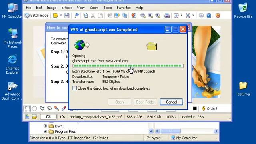Click the Save floppy disk icon
This screenshot has width=256, height=144.
(x=67, y=16)
